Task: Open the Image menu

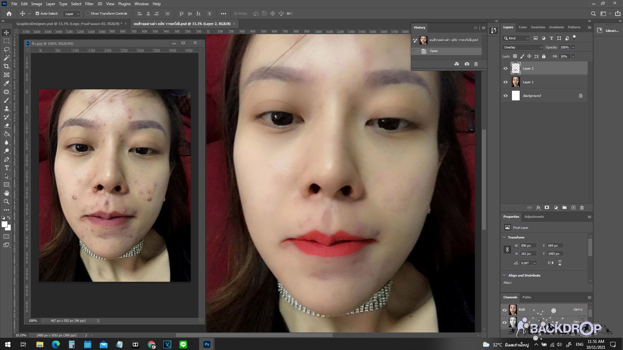Action: tap(37, 4)
